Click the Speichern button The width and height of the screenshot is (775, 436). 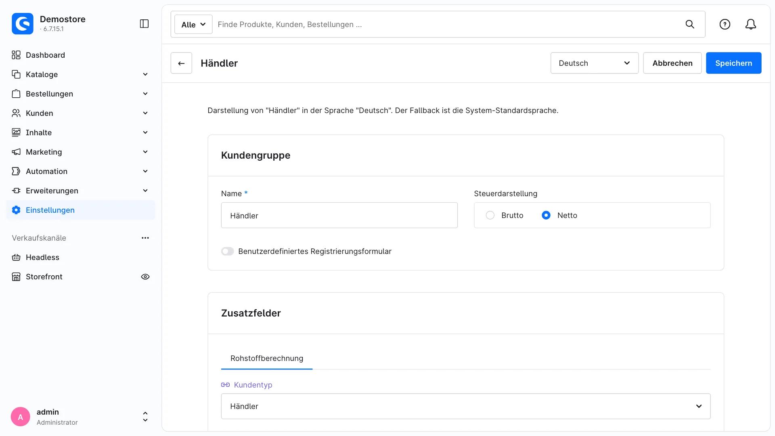click(x=733, y=63)
